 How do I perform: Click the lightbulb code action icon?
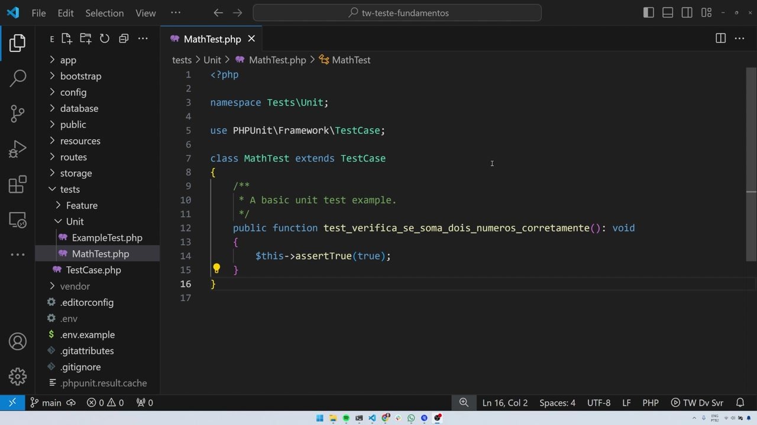pos(216,269)
